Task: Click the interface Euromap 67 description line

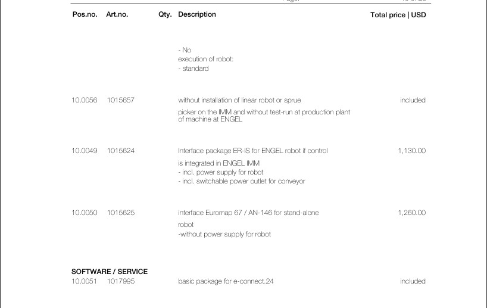Action: pyautogui.click(x=248, y=213)
